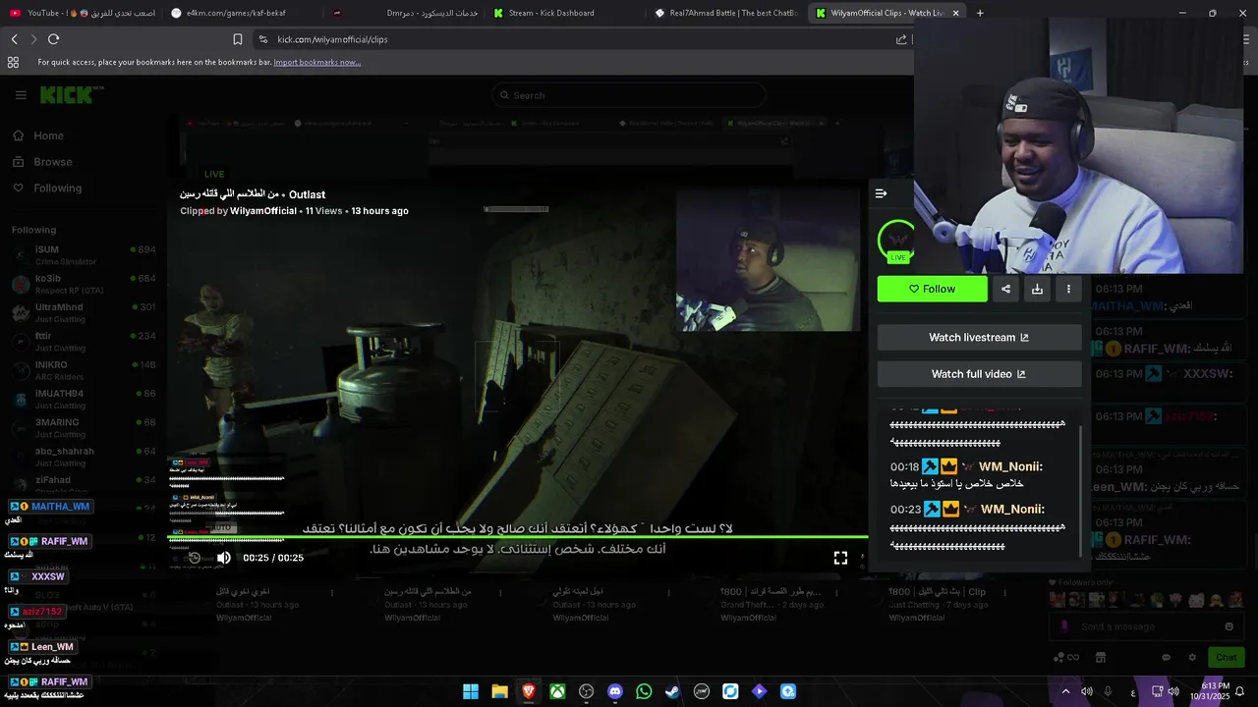Open the Kick sidebar hamburger menu
Screen dimensions: 1258x707
tap(21, 95)
